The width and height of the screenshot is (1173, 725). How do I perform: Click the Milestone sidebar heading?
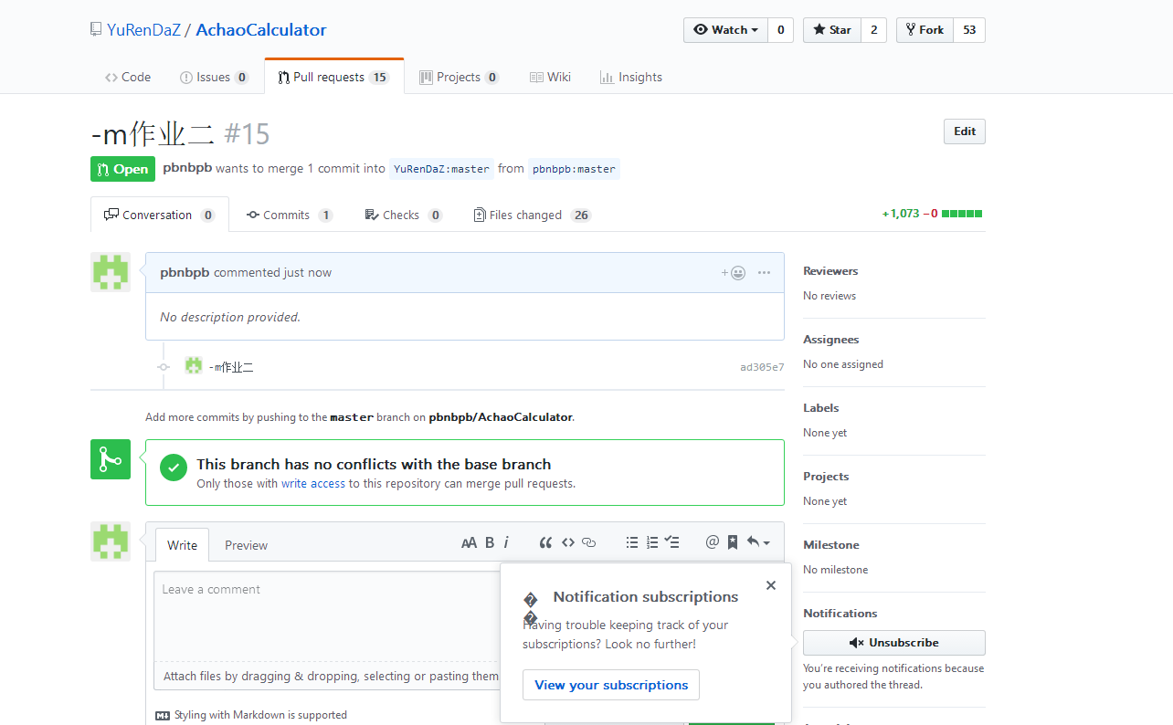pos(830,545)
